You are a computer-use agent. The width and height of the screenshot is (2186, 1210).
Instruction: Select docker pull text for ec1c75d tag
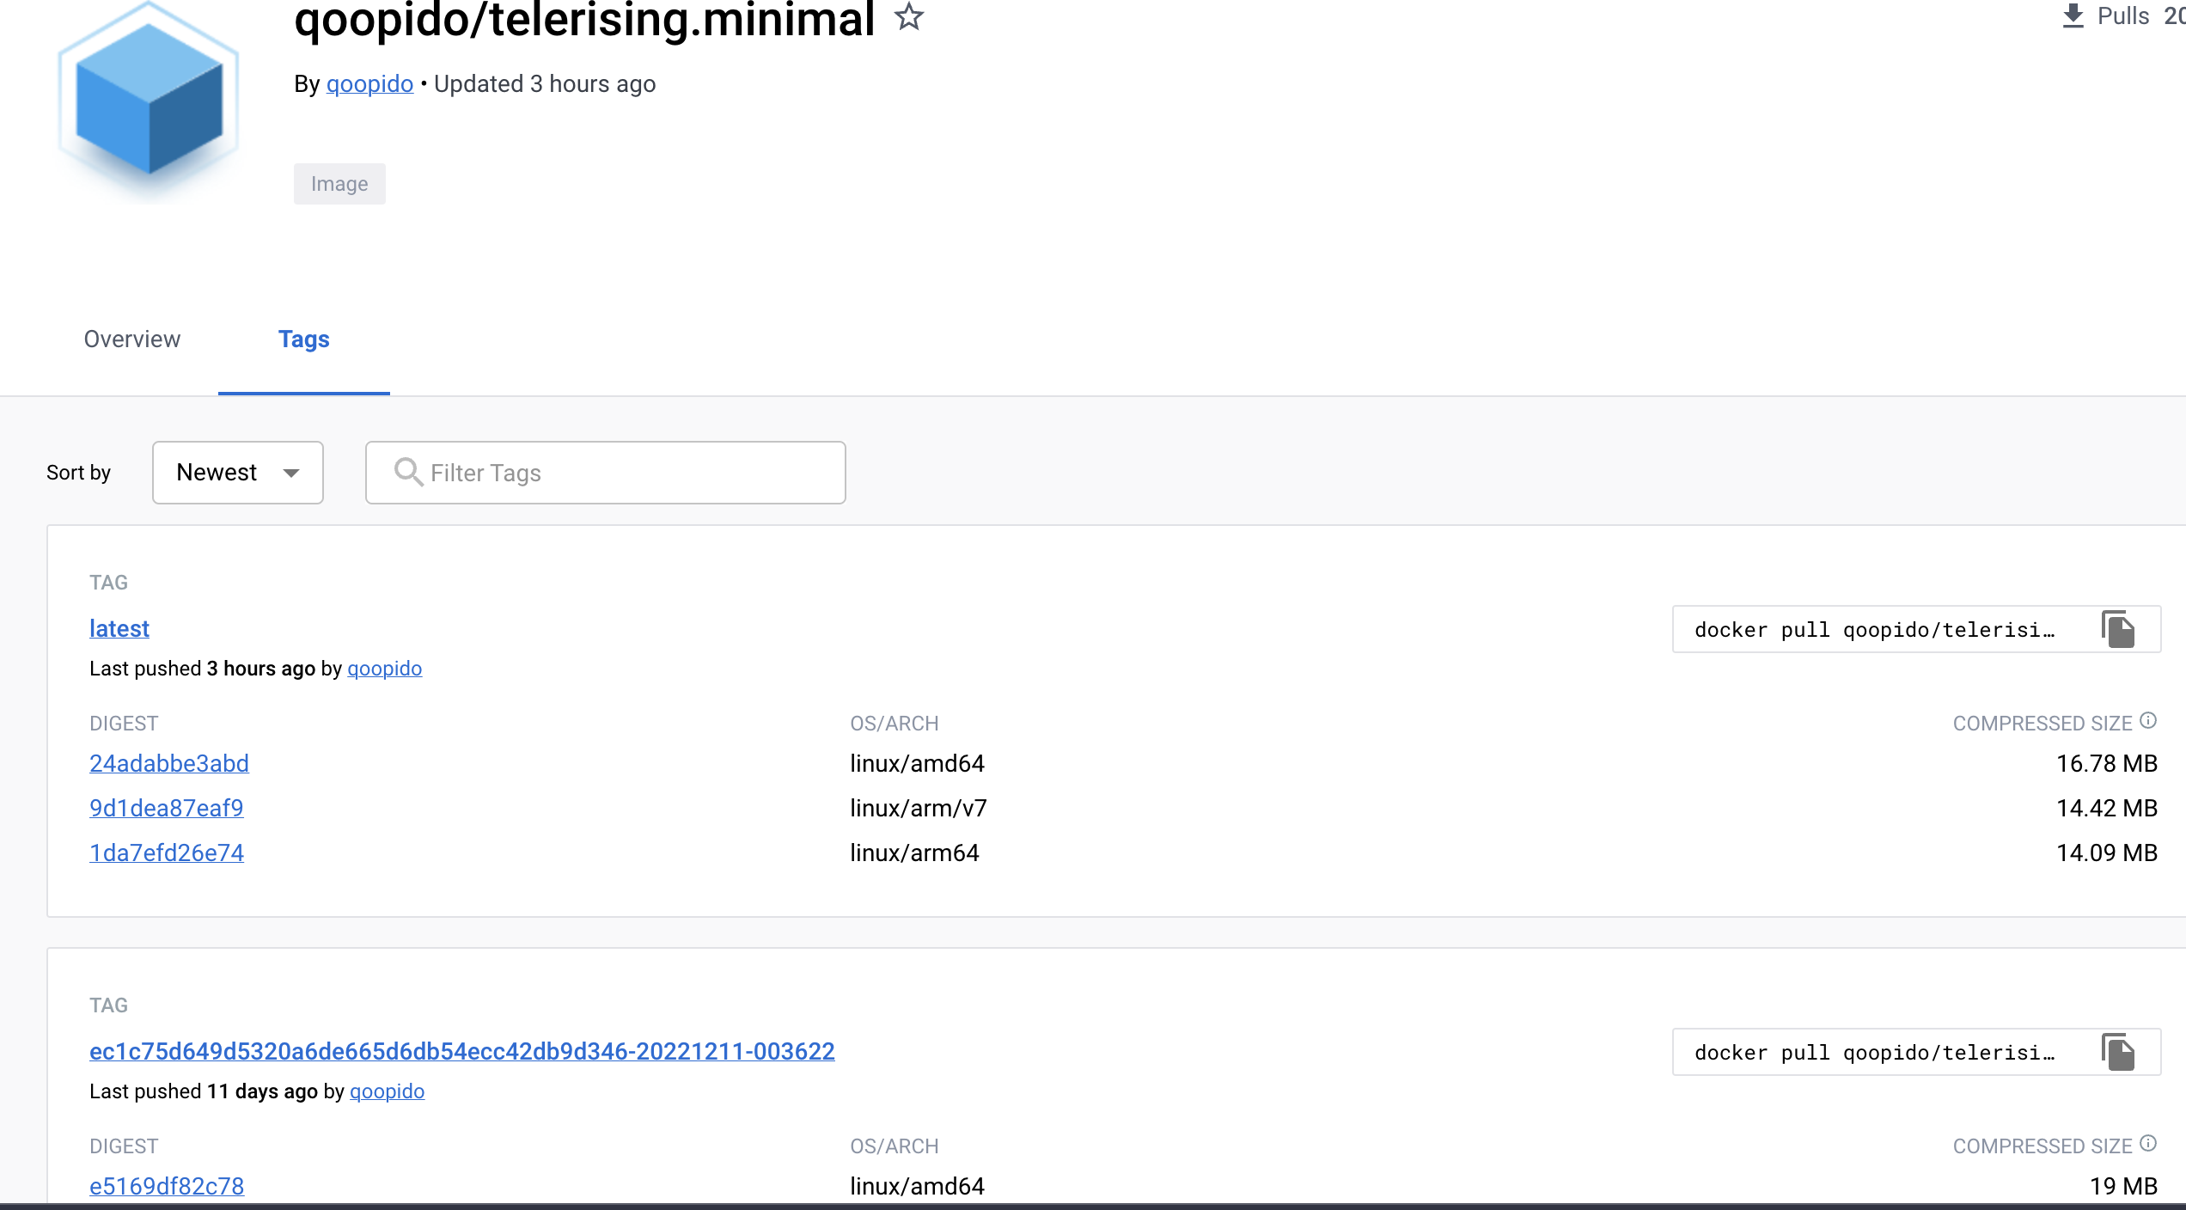(1875, 1053)
